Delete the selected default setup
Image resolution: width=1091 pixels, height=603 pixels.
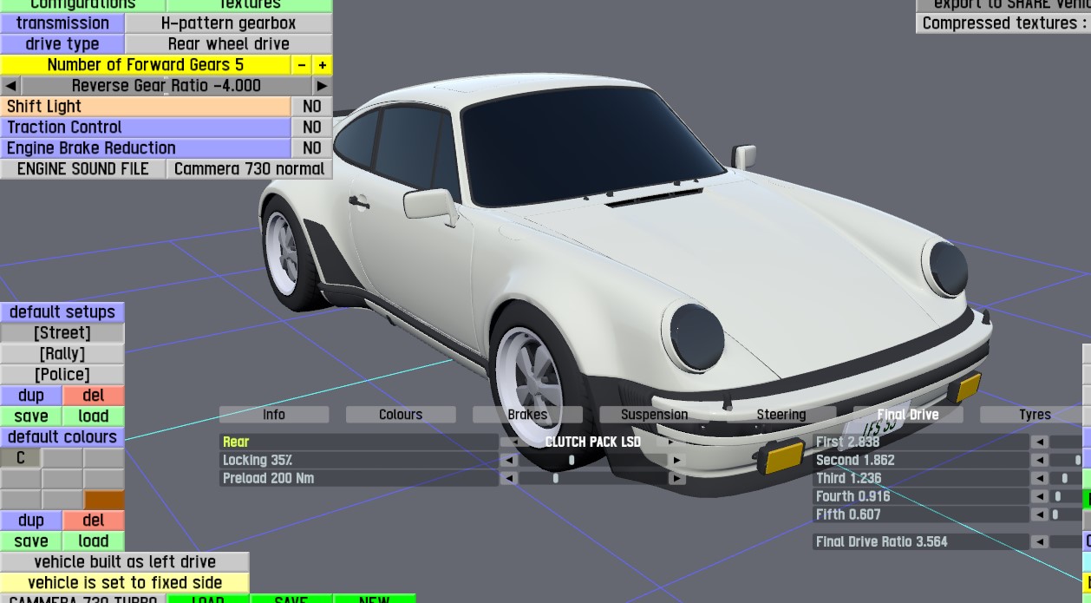pos(94,396)
